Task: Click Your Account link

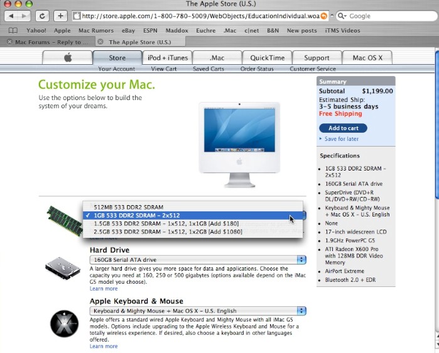Action: pos(116,69)
